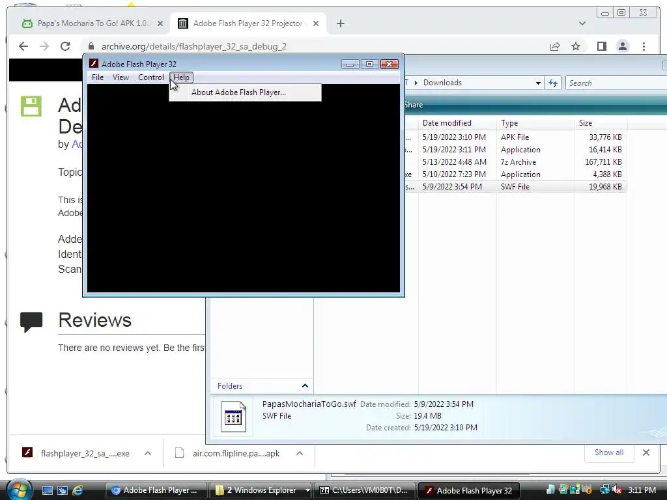Reload the archive.org page
The width and height of the screenshot is (667, 500).
[65, 46]
